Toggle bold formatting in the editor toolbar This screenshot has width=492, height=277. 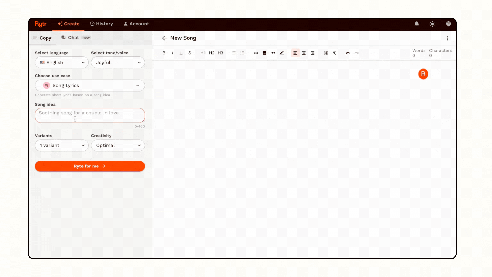164,53
